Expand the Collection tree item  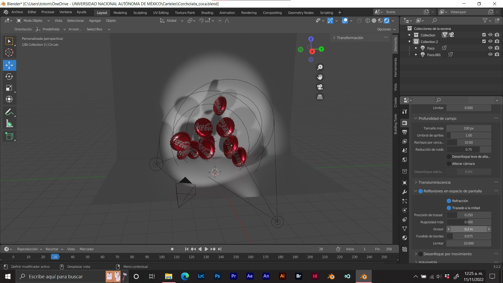(x=409, y=35)
